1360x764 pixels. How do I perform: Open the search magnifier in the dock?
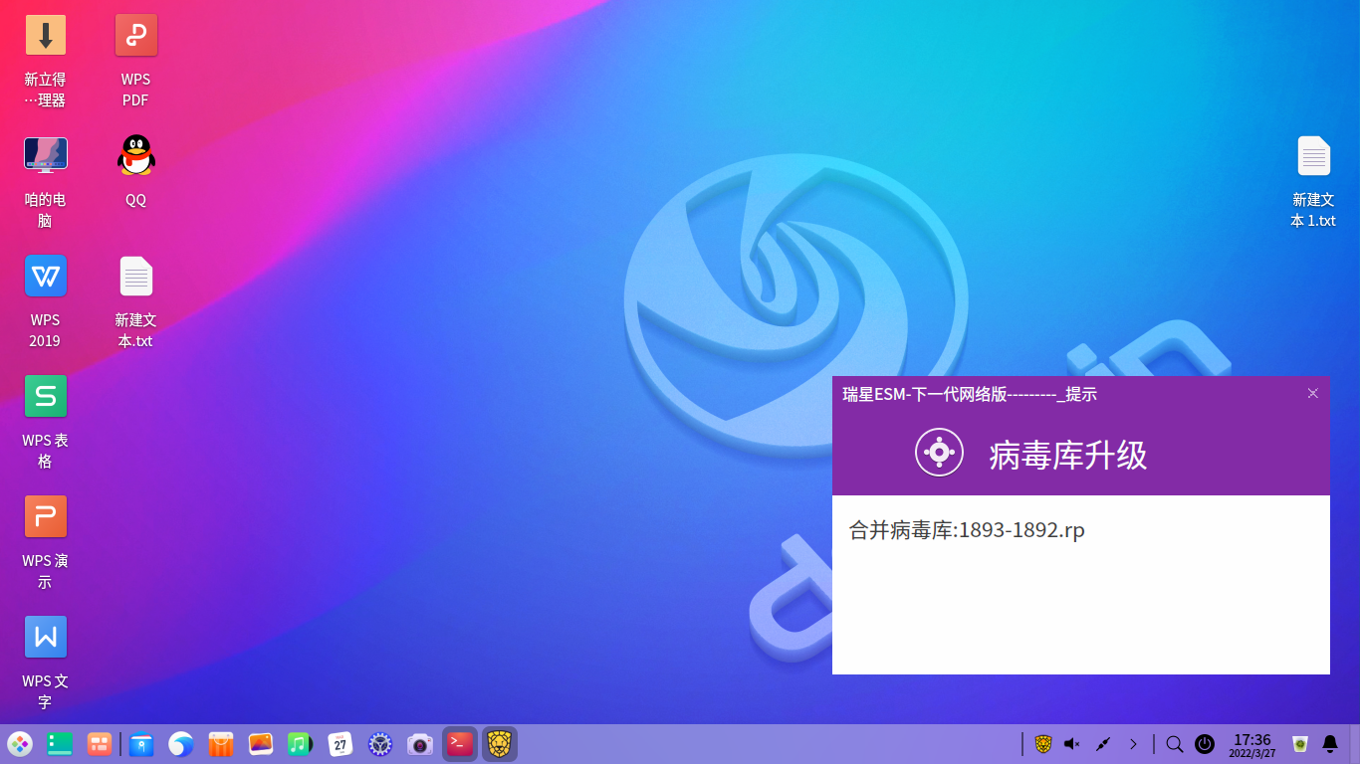1175,744
